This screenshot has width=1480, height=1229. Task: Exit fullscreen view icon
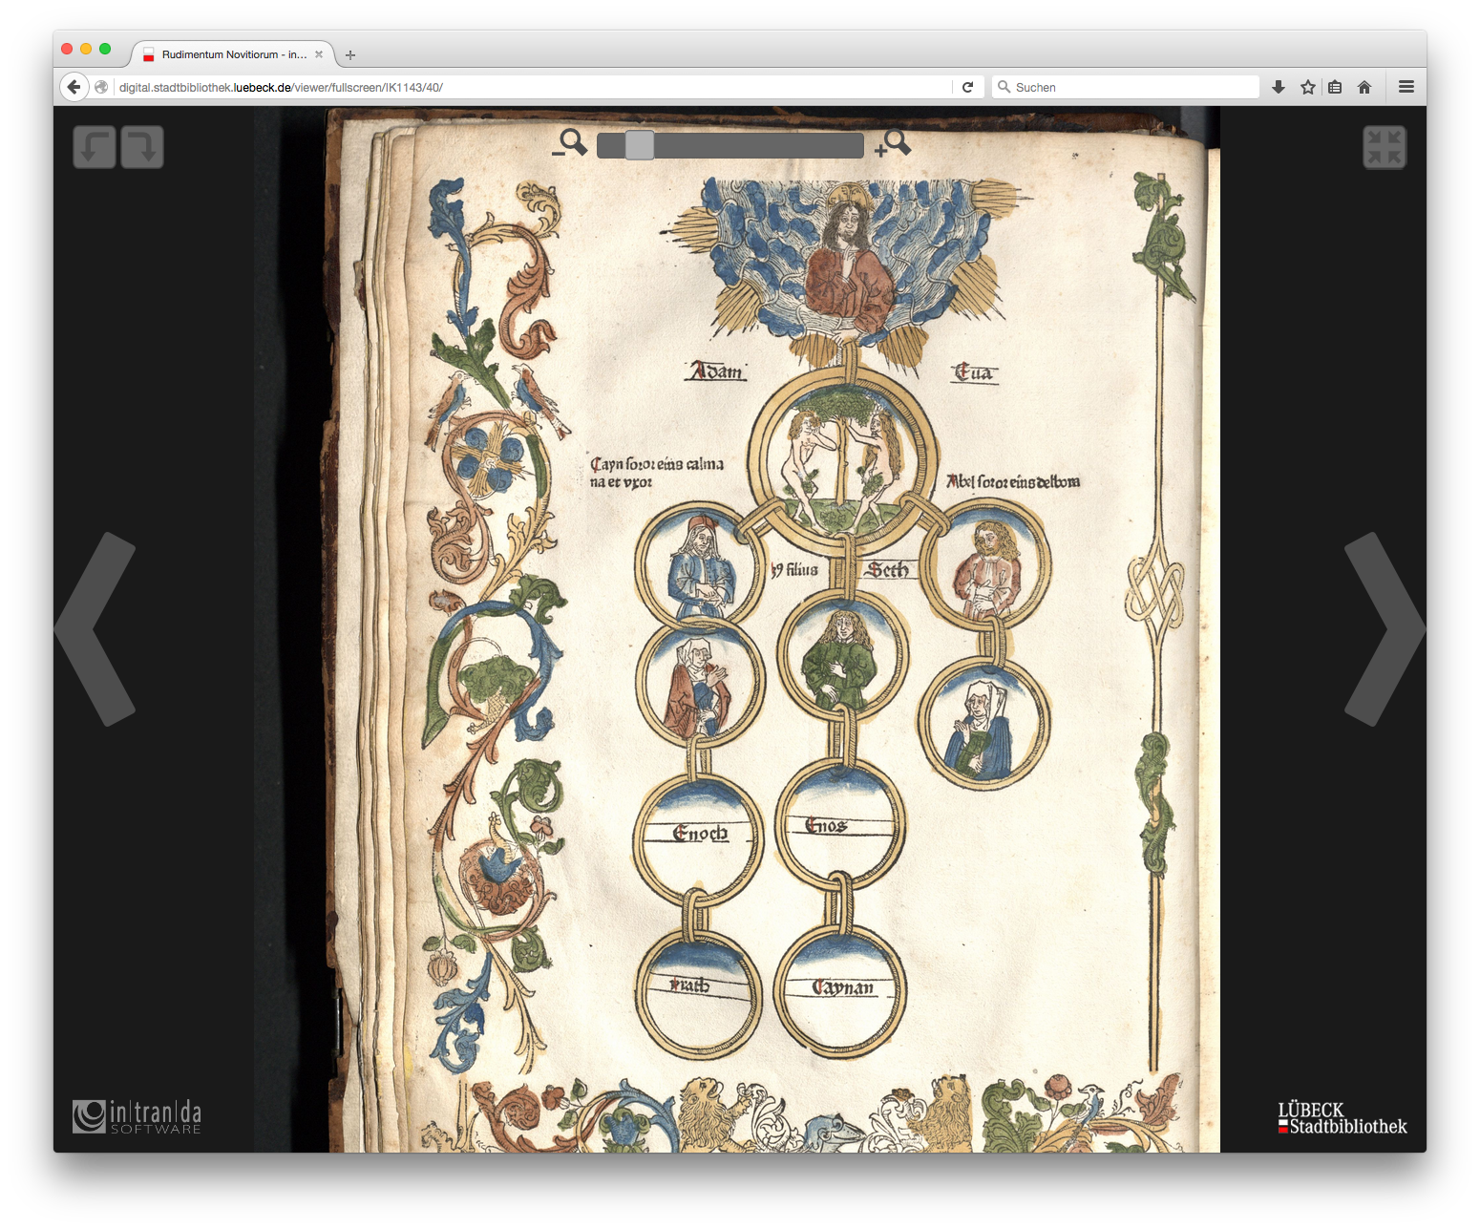pyautogui.click(x=1385, y=147)
